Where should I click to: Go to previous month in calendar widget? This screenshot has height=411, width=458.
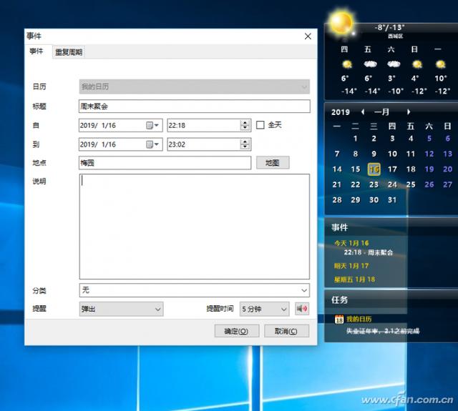click(363, 112)
